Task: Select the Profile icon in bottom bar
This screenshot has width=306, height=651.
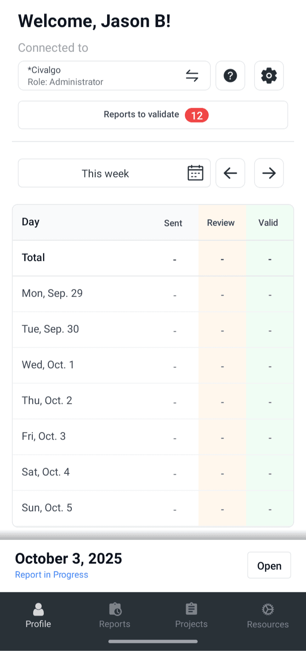Action: click(38, 609)
